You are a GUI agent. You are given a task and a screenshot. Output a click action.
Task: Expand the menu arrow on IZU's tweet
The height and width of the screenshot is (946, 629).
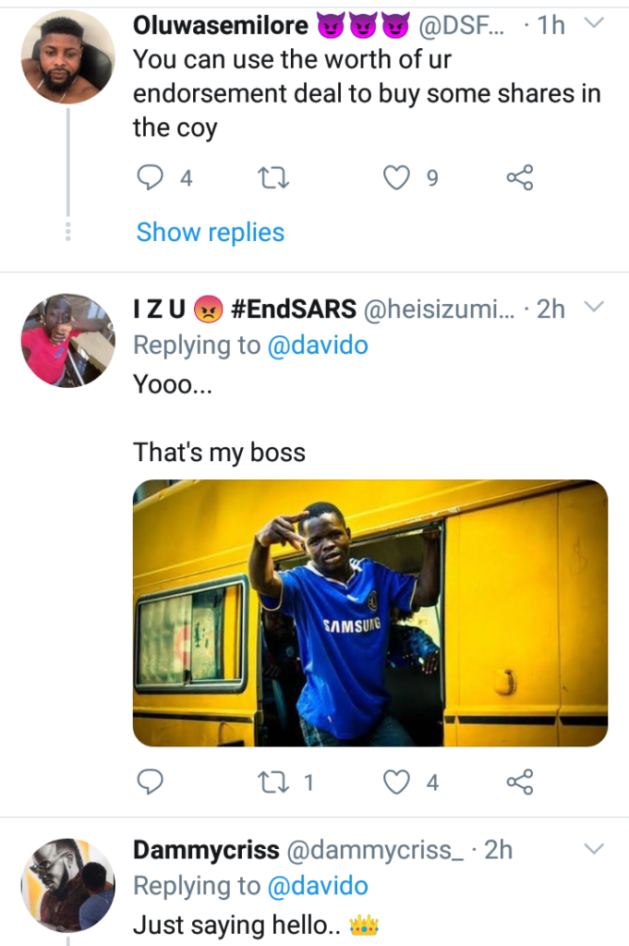click(594, 307)
